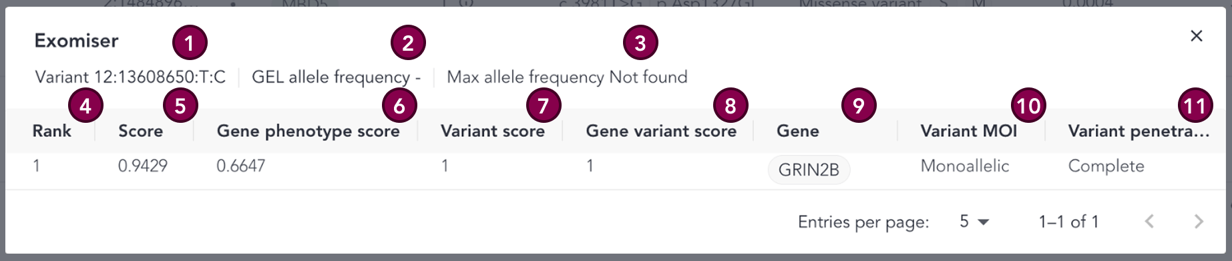1232x261 pixels.
Task: Click the GRIN2B gene chip
Action: (809, 170)
